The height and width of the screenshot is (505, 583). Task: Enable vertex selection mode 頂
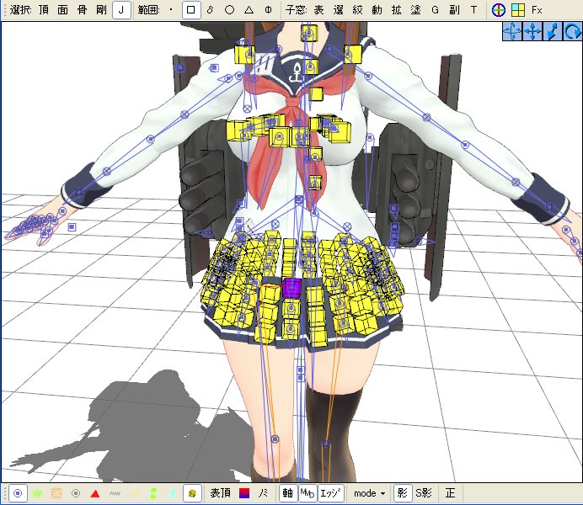(x=44, y=9)
